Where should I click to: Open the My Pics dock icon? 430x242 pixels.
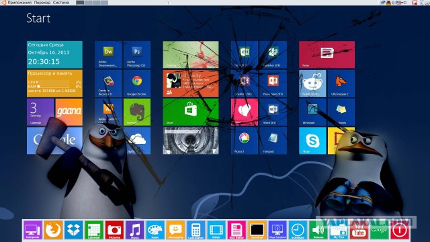click(339, 230)
